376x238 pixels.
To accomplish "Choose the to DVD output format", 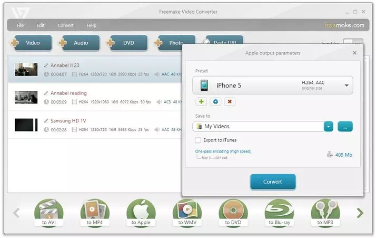I will click(233, 213).
